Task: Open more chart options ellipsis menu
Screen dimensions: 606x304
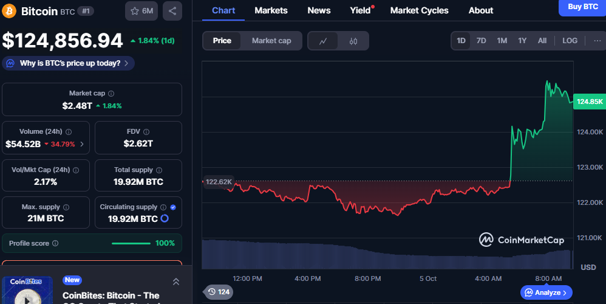Action: pyautogui.click(x=597, y=41)
